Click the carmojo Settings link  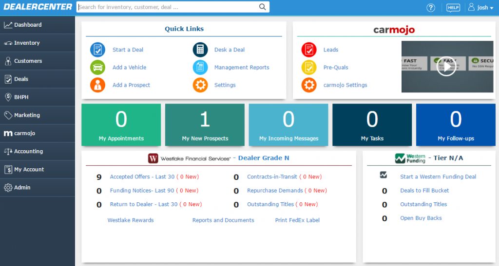pos(345,85)
